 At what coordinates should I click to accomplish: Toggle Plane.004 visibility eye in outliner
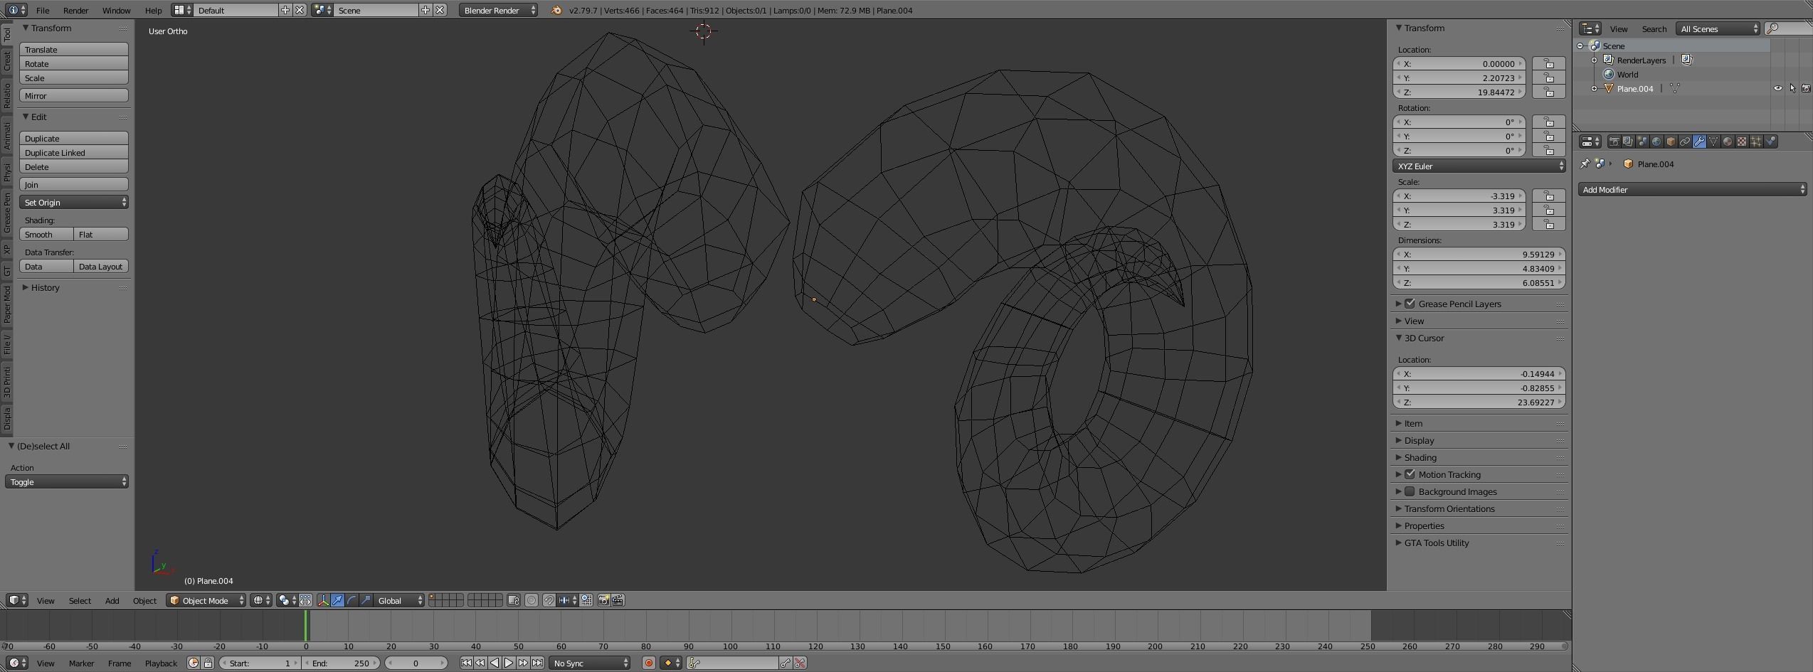point(1778,89)
